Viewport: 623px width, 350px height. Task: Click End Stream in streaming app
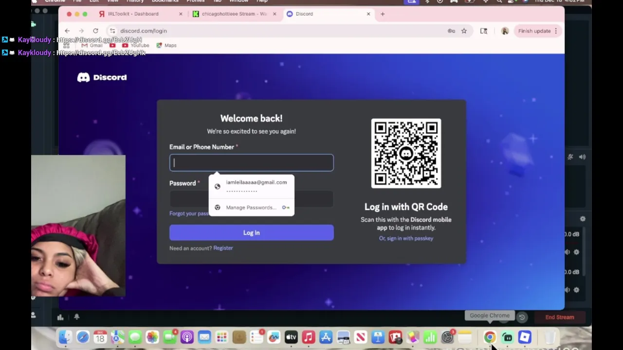[x=560, y=317]
